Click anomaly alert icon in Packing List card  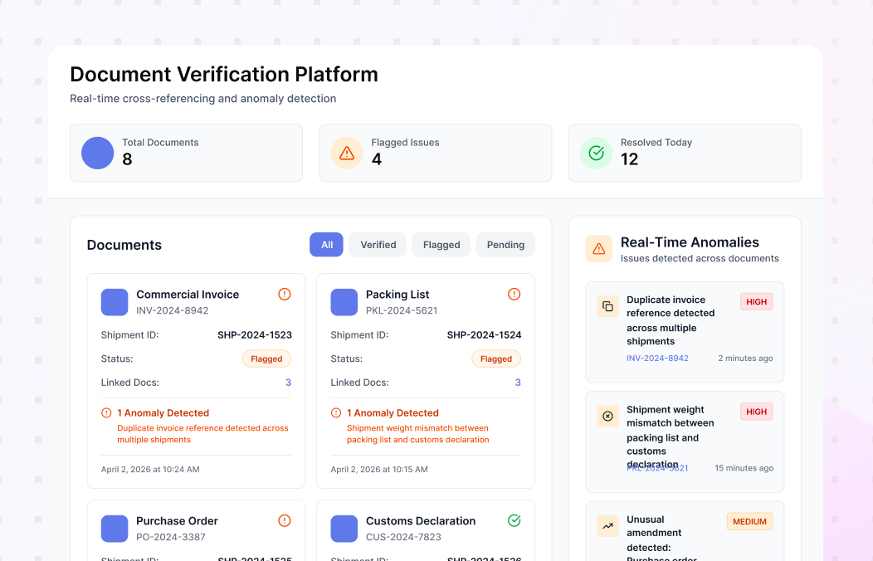(336, 413)
